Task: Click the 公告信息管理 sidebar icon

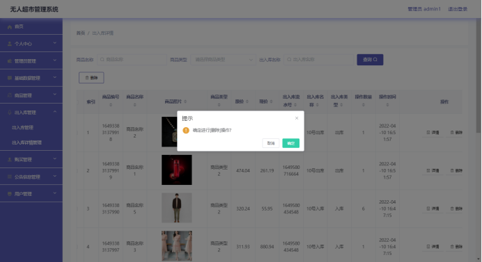Action: point(10,177)
